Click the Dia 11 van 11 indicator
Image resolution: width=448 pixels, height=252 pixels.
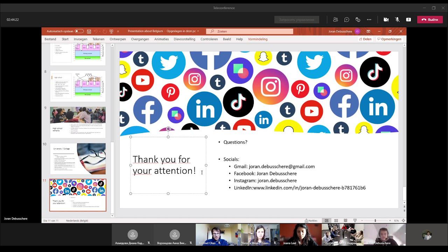[x=51, y=220]
